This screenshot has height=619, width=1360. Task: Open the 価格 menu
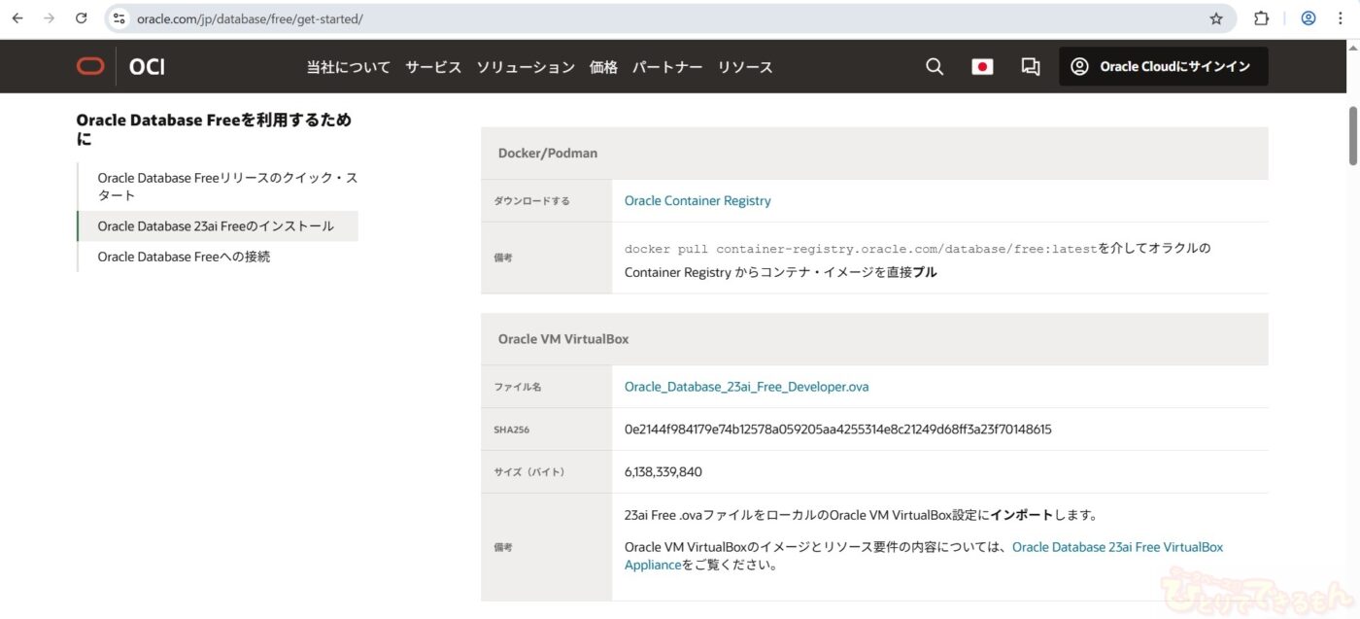click(x=603, y=67)
